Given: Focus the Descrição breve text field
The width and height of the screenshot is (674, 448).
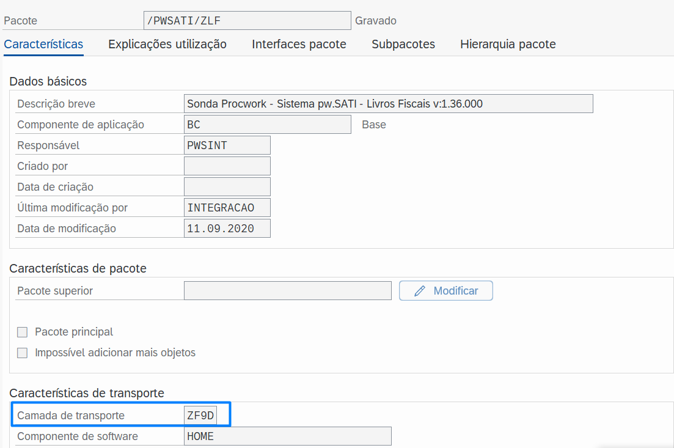Looking at the screenshot, I should click(388, 104).
